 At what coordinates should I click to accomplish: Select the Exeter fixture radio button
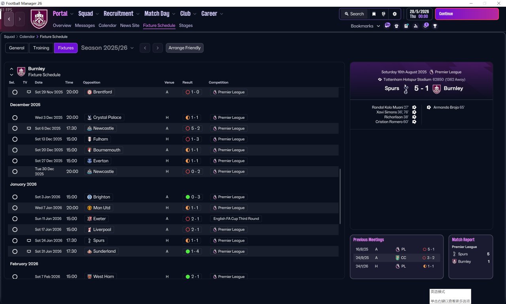tap(15, 219)
